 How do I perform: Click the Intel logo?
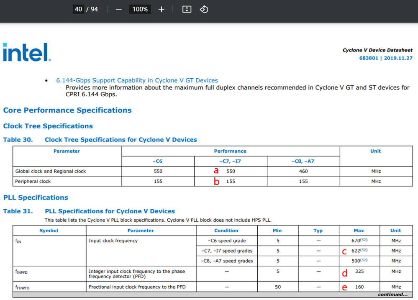tap(26, 52)
